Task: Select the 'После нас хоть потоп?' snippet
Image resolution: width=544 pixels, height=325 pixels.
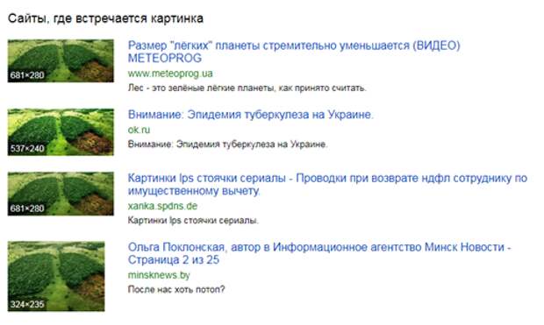Action: click(176, 289)
